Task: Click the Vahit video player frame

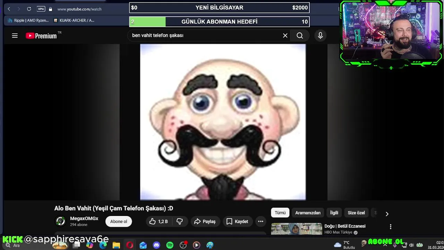Action: pyautogui.click(x=223, y=122)
